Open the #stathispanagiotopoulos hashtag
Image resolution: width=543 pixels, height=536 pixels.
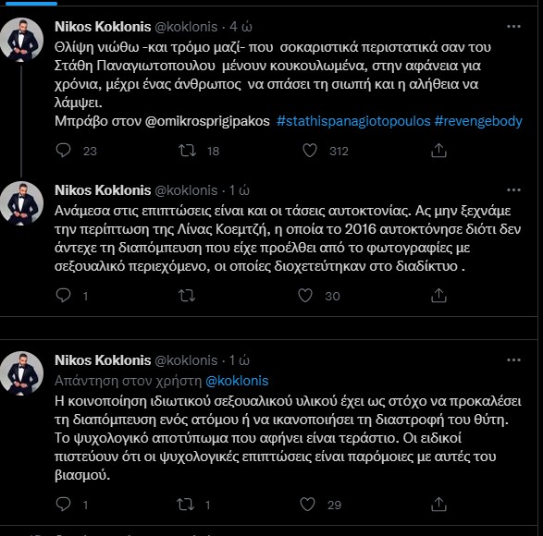click(353, 121)
